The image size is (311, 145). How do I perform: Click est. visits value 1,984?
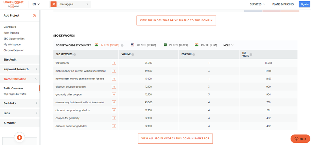click(x=268, y=71)
